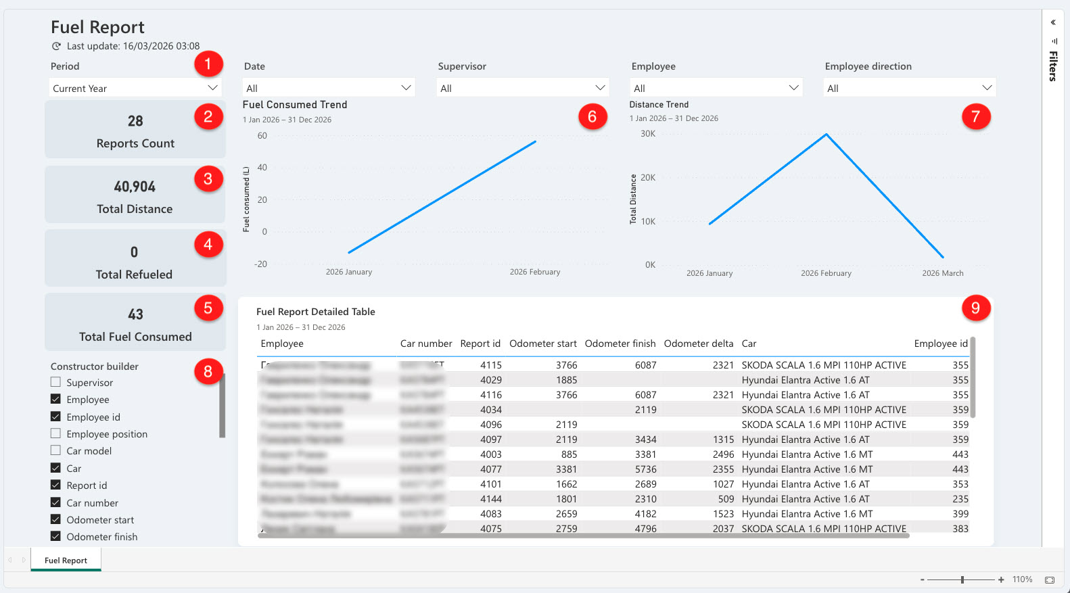
Task: Open the Employee direction dropdown
Action: 909,88
